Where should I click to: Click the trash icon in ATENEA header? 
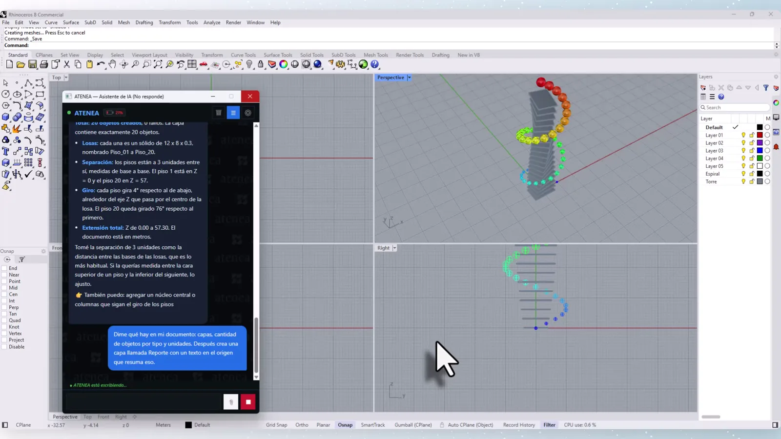point(219,113)
